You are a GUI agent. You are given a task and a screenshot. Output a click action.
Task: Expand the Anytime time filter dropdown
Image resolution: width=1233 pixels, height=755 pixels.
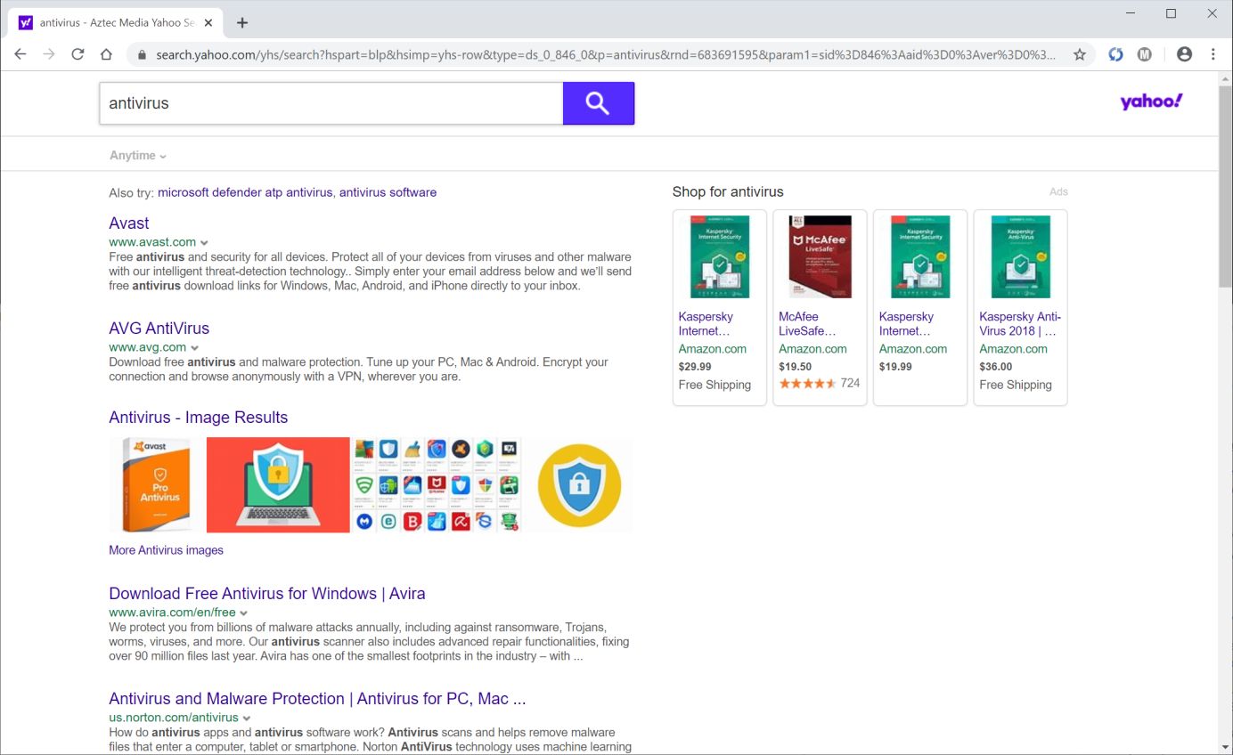[138, 156]
